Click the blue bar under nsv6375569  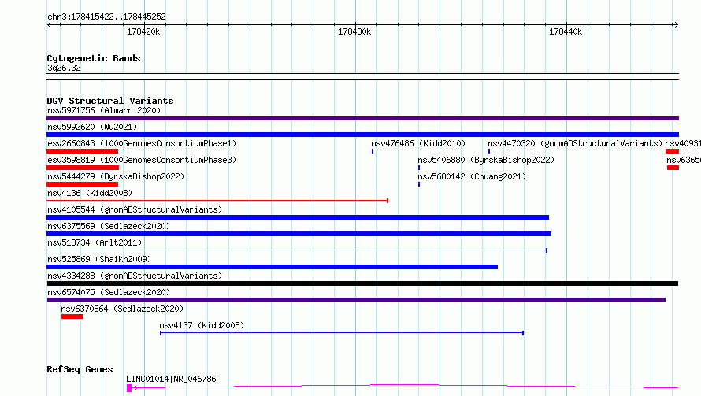[299, 234]
